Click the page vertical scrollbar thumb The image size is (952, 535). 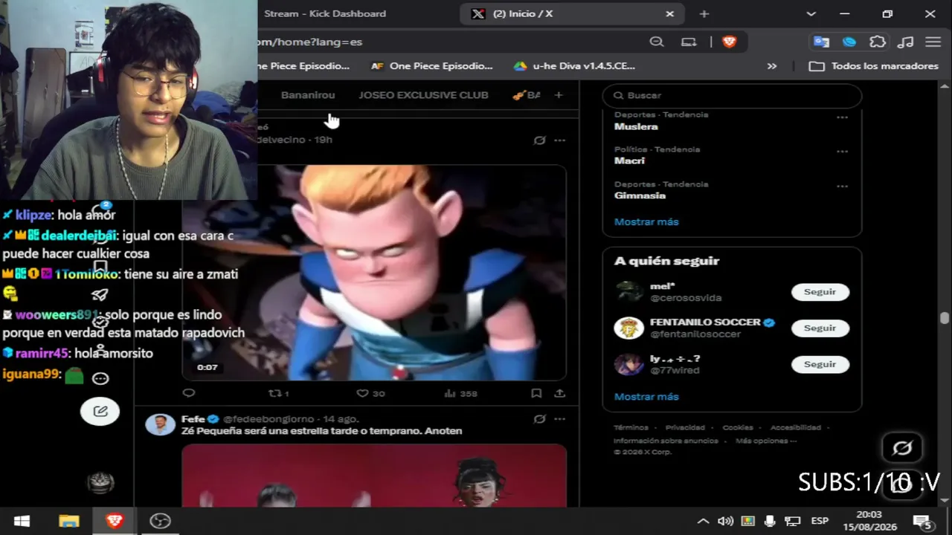point(945,318)
